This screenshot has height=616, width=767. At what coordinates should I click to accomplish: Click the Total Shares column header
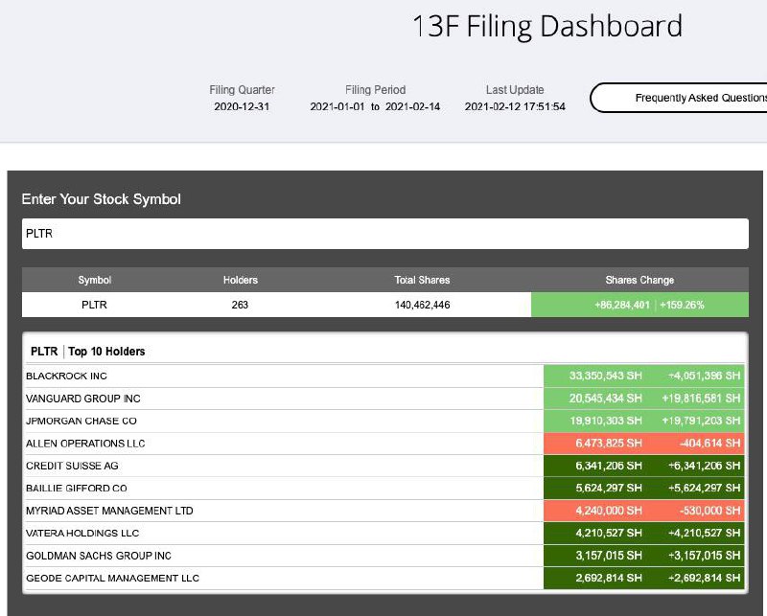(422, 280)
